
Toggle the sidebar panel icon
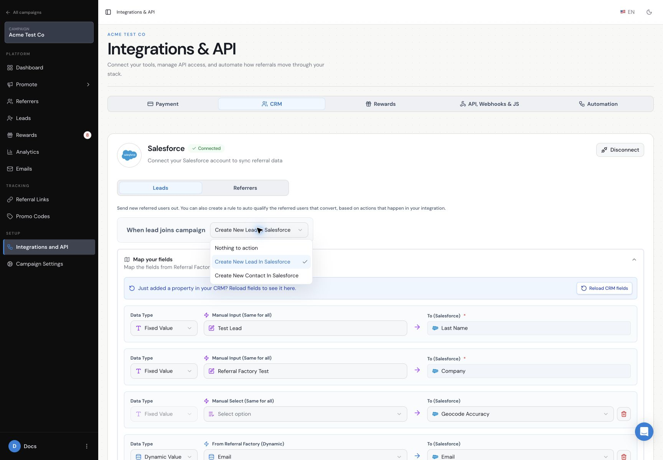pyautogui.click(x=108, y=12)
